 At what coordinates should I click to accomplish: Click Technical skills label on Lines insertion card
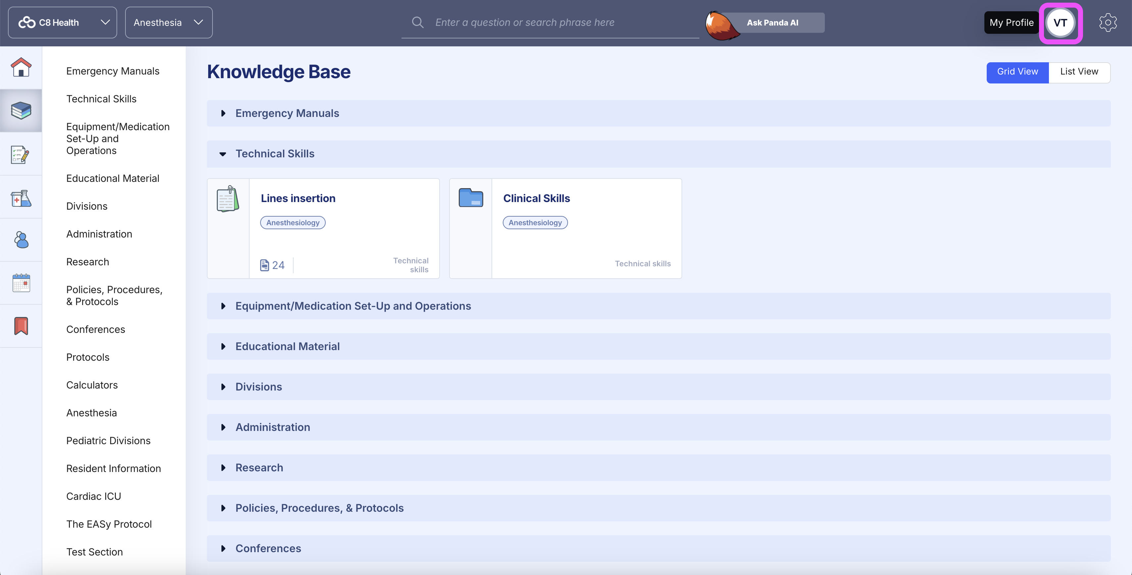tap(411, 265)
